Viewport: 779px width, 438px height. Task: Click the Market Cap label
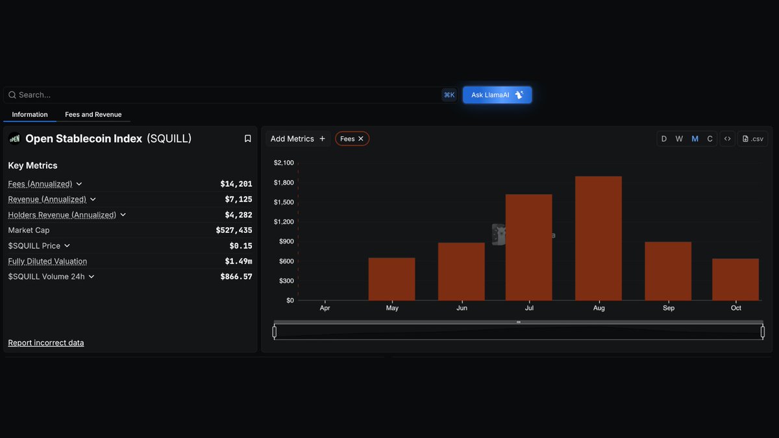(x=29, y=230)
